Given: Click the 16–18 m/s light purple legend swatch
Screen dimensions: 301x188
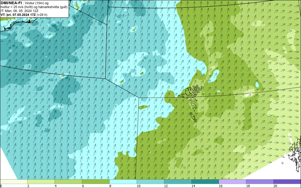Looking at the screenshot, I should coord(232,182).
